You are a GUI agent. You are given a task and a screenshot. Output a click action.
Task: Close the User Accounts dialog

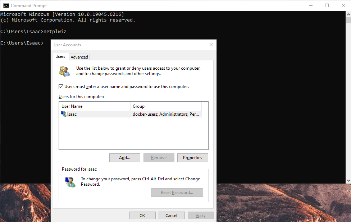211,45
